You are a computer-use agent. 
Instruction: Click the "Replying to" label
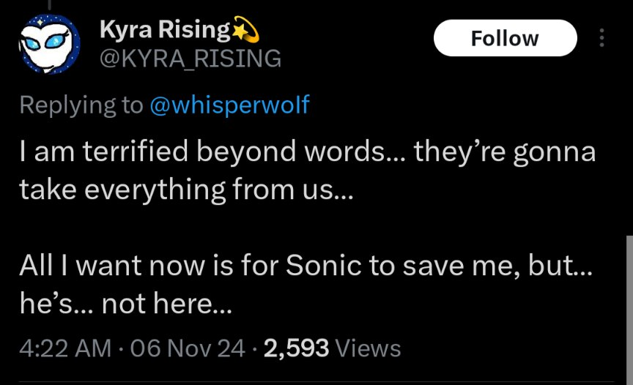coord(81,105)
